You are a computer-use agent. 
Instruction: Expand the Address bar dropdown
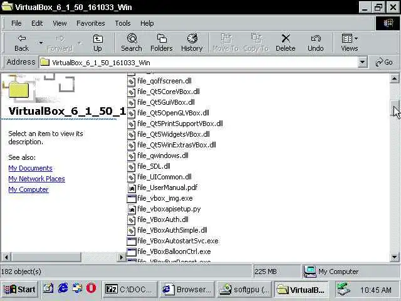click(362, 62)
